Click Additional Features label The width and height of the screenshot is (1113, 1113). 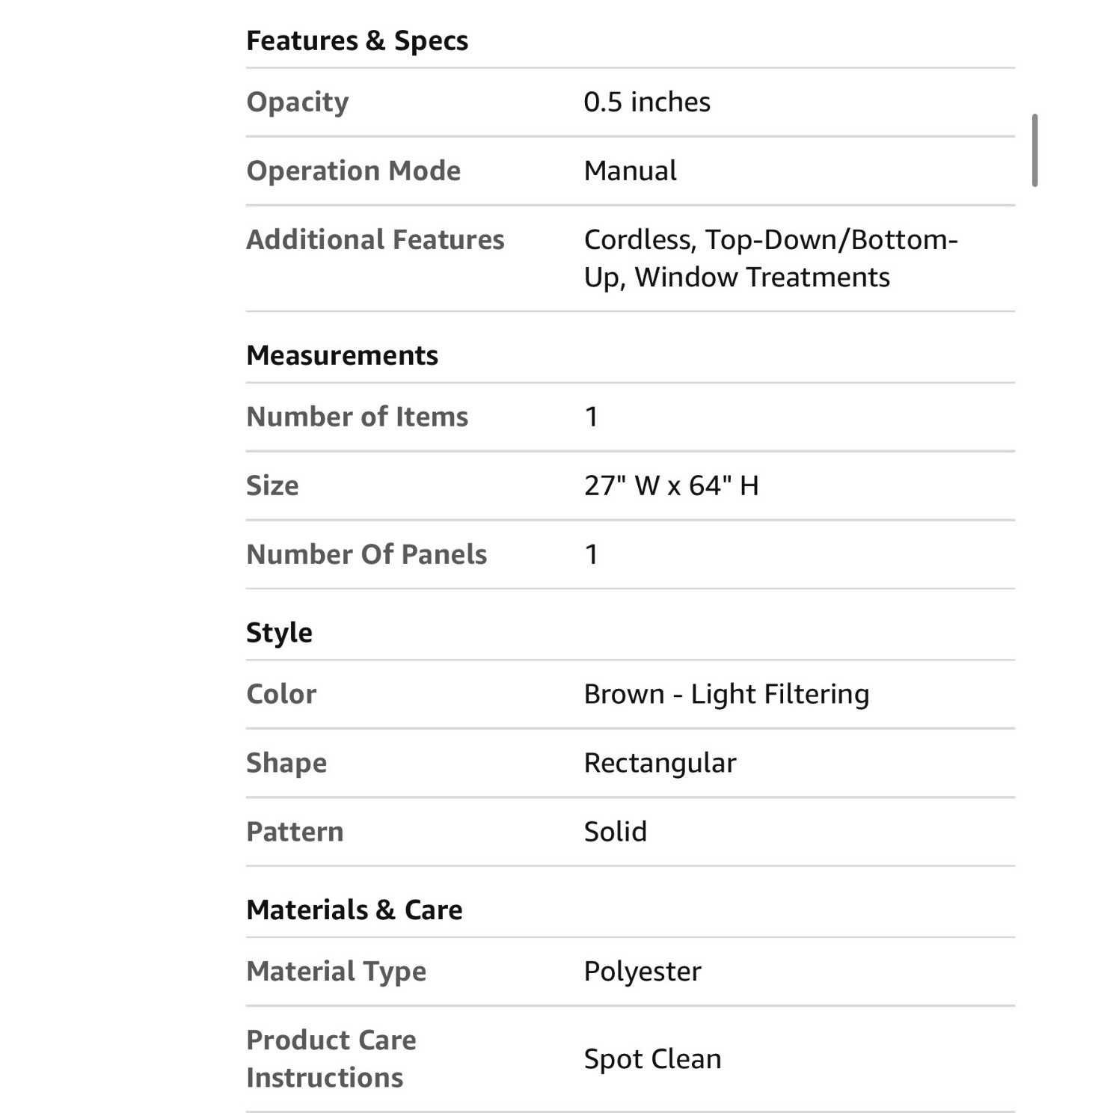[x=375, y=239]
